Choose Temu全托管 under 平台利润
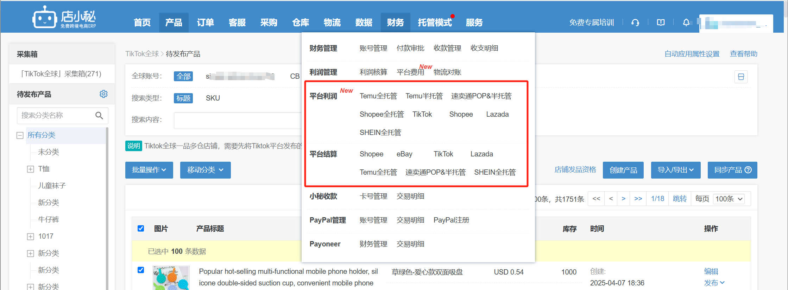Viewport: 788px width, 290px height. [x=378, y=96]
